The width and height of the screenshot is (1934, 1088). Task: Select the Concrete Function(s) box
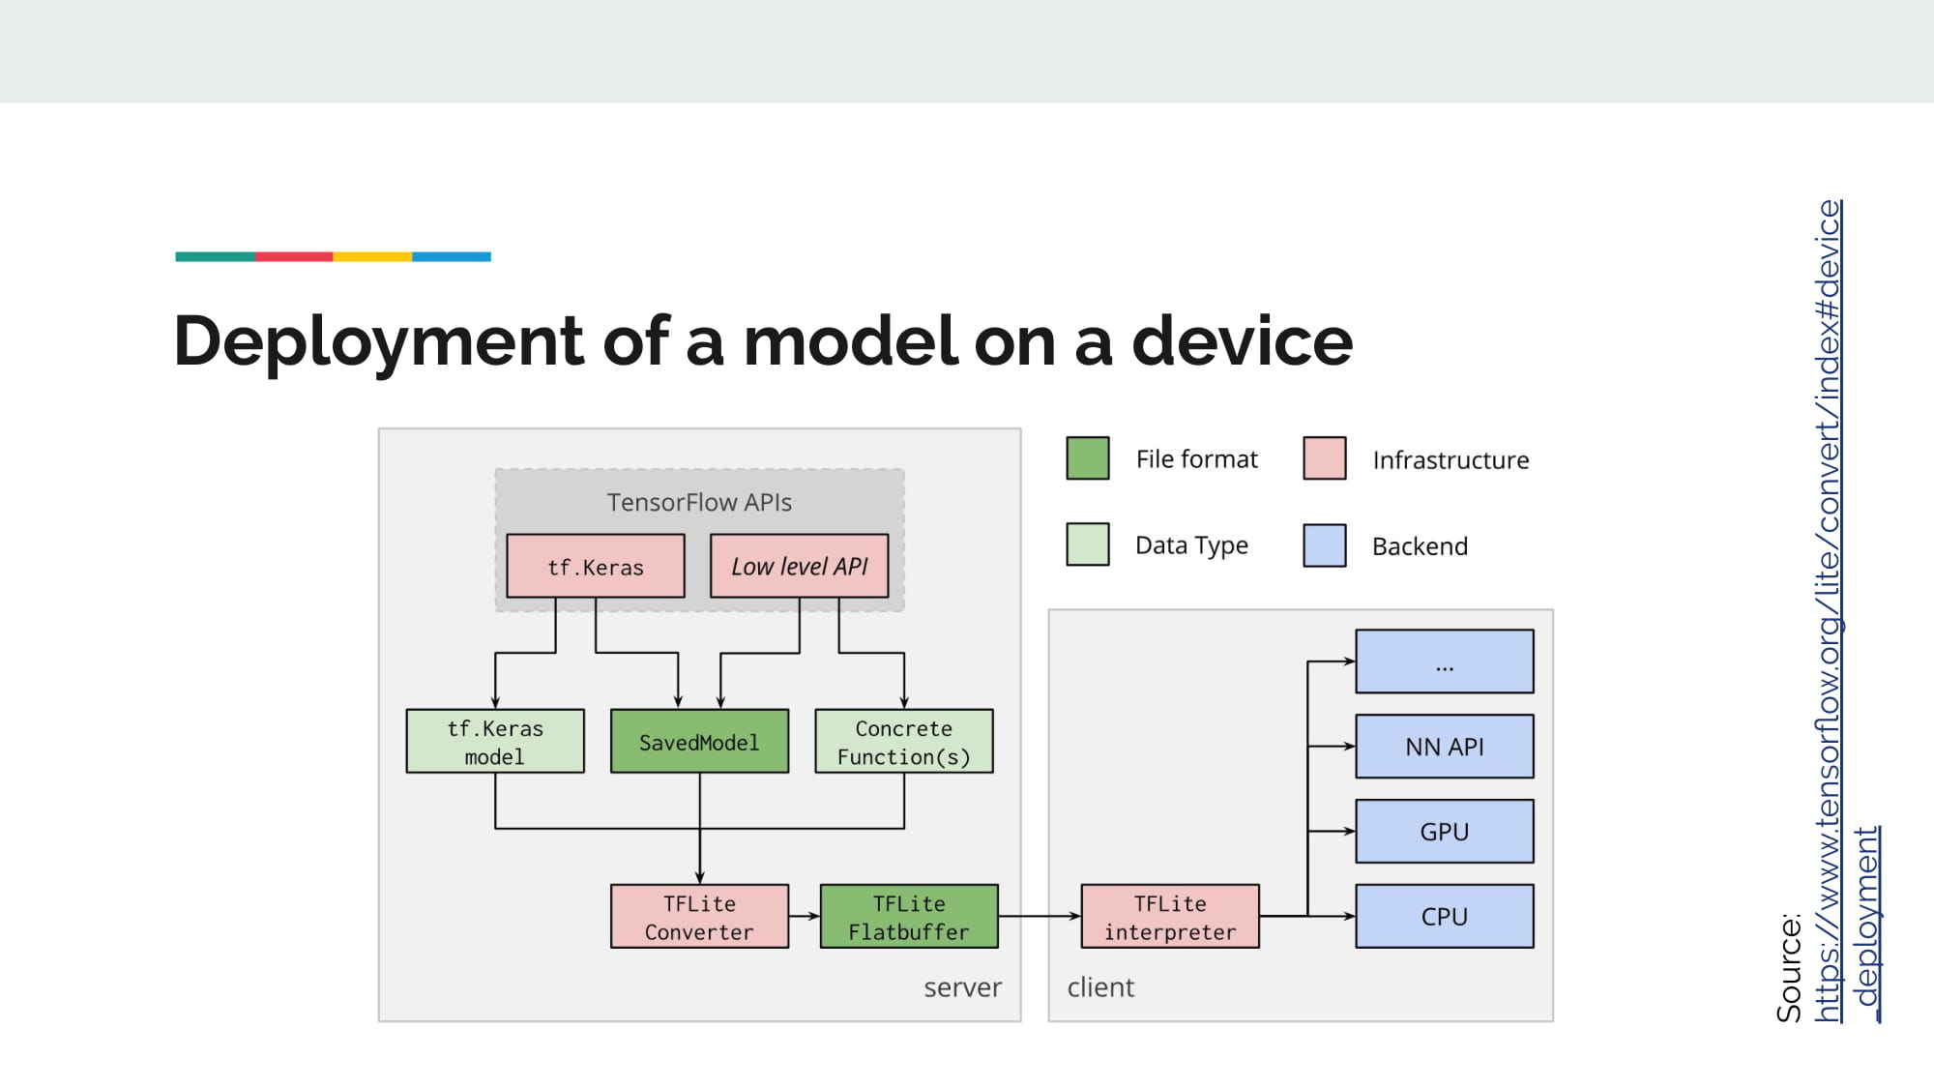pyautogui.click(x=903, y=742)
